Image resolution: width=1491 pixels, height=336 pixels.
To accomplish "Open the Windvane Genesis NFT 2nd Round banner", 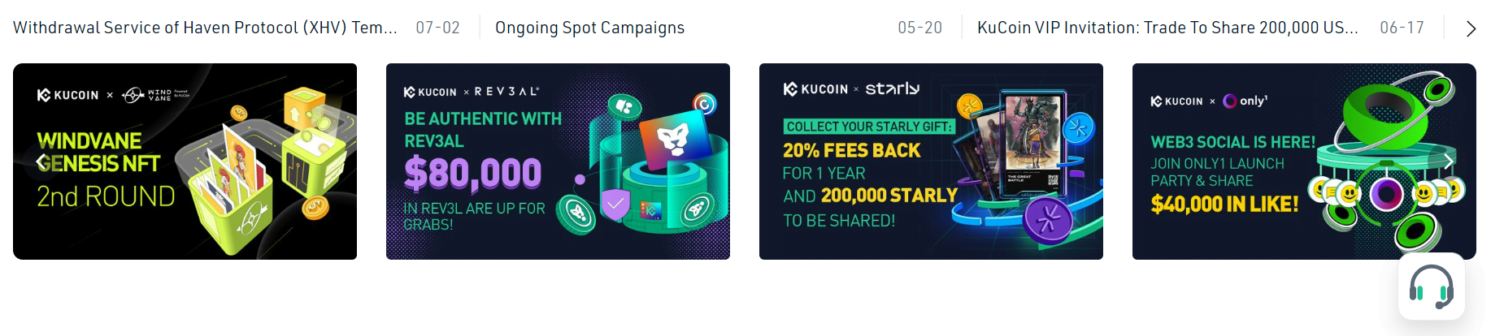I will click(x=185, y=162).
